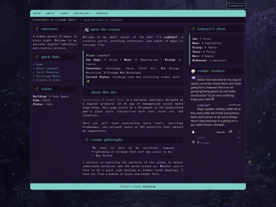Click the 'Moon: Sagittarius' chart entry
The height and width of the screenshot is (207, 276).
[x=206, y=43]
